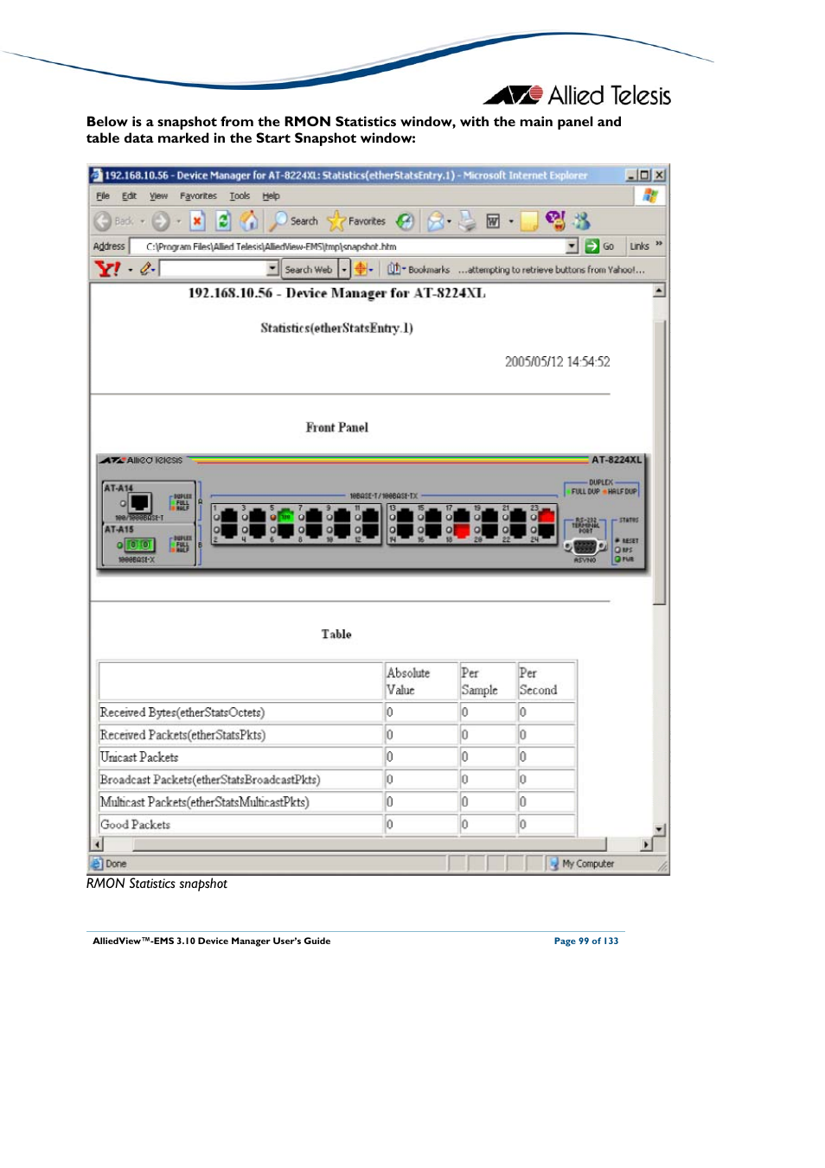This screenshot has height=1168, width=825.
Task: Select the Good Packets row label
Action: tap(135, 825)
